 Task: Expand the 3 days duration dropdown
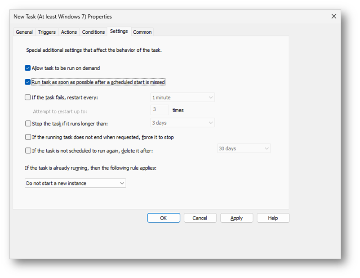coord(182,123)
